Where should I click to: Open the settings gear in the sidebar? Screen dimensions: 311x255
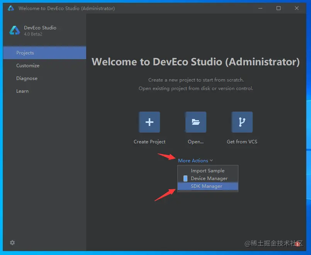coord(12,243)
